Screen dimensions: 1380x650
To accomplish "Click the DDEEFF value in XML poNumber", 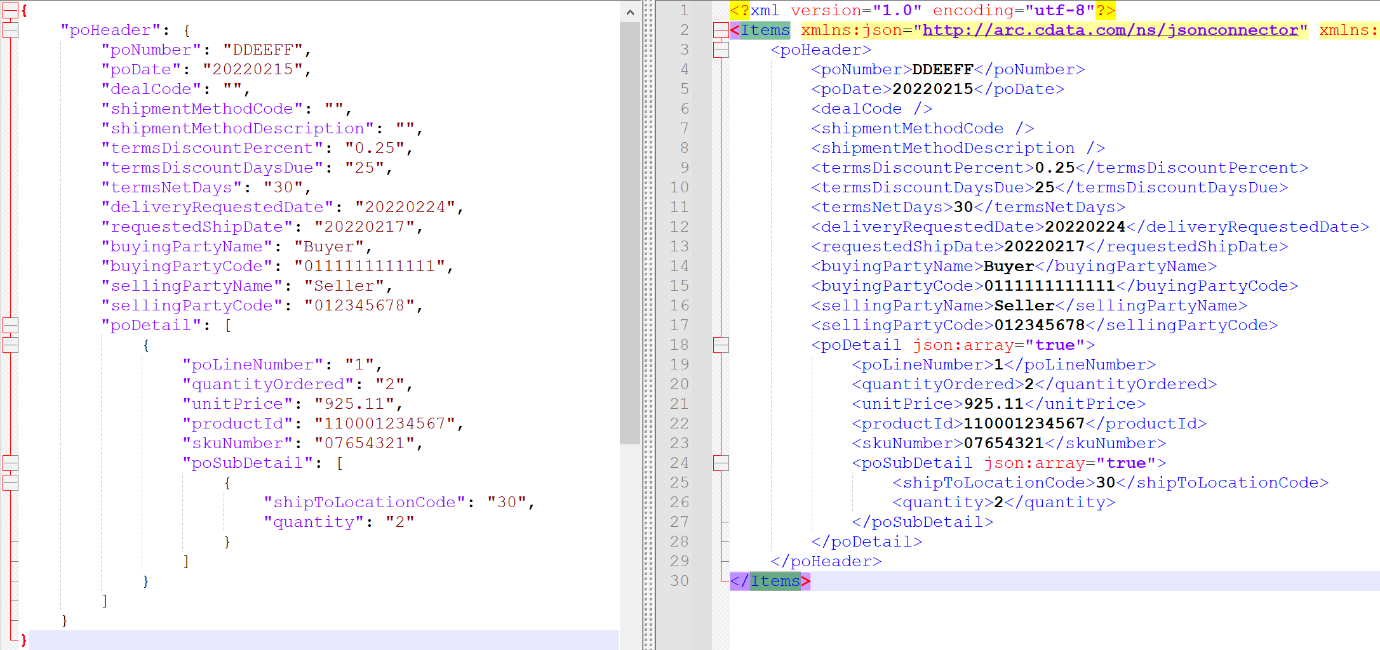I will click(943, 69).
